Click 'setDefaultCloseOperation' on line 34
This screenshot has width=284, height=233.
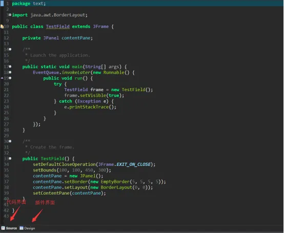[64, 164]
